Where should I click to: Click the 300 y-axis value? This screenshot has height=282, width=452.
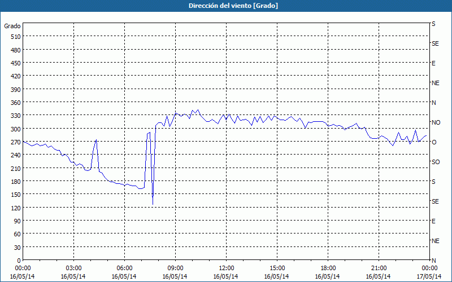click(16, 129)
